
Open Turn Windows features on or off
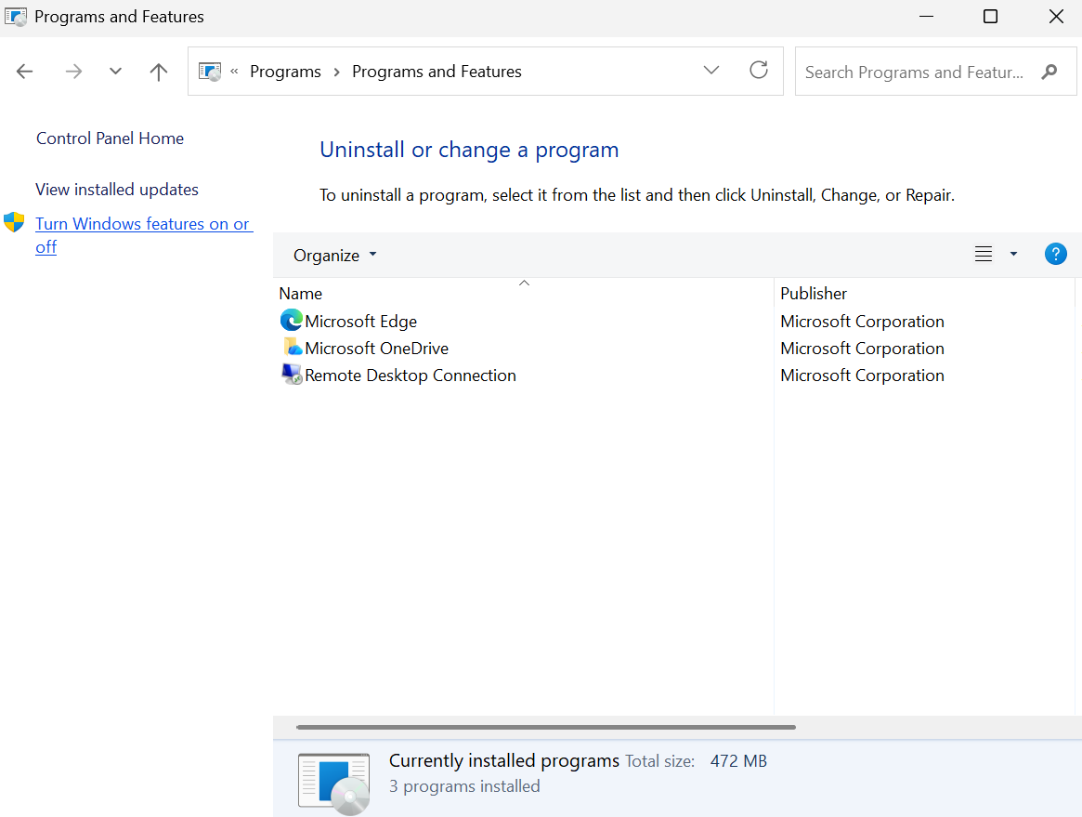tap(144, 235)
